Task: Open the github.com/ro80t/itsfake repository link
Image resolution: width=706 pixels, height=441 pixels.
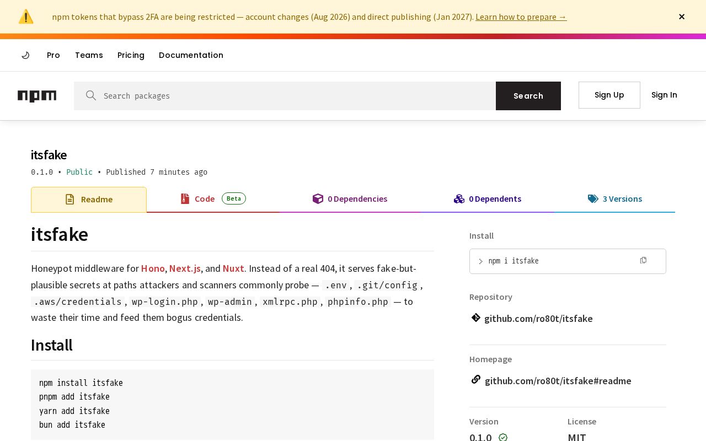Action: click(x=538, y=319)
